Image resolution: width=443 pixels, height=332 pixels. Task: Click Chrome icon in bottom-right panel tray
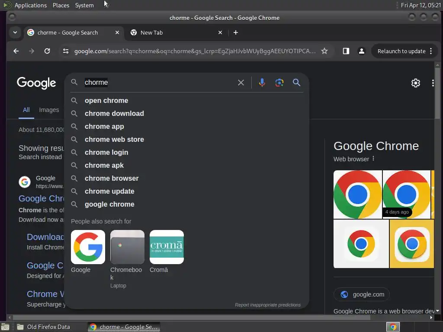click(393, 327)
